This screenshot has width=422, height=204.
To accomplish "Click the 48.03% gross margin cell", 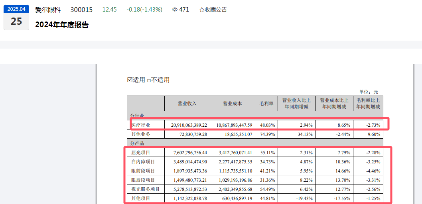I will [x=267, y=125].
